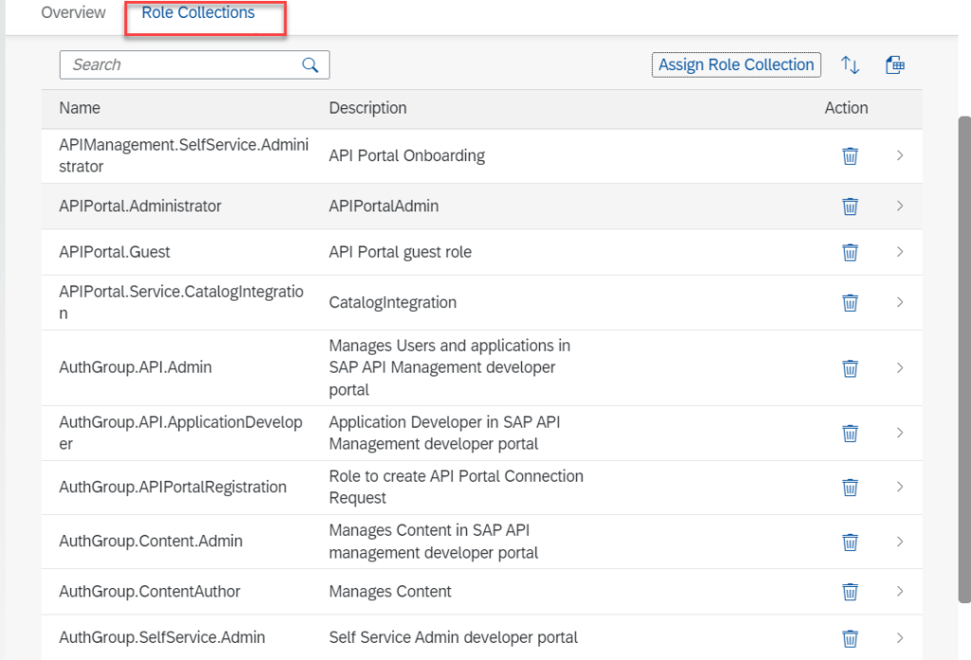Screen dimensions: 971x660
Task: Delete the AuthGroup.SelfService.Admin role collection
Action: click(x=850, y=638)
